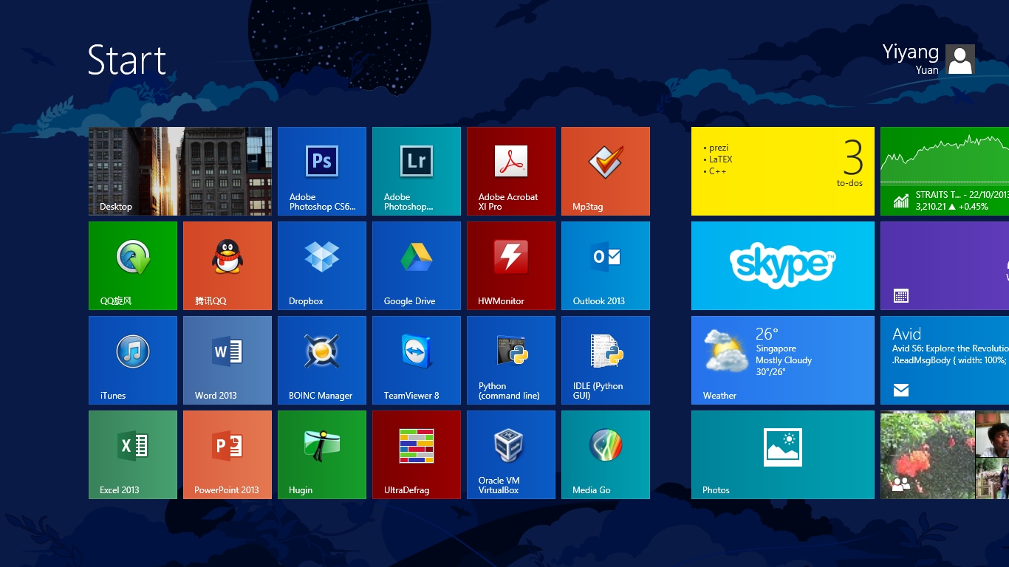Open the Skype tile
Screen dimensions: 1009x567
(x=783, y=266)
